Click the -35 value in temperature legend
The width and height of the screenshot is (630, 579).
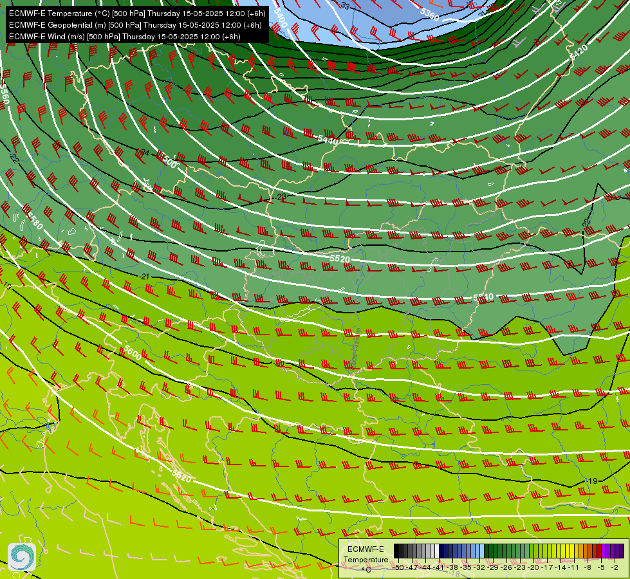tap(466, 567)
